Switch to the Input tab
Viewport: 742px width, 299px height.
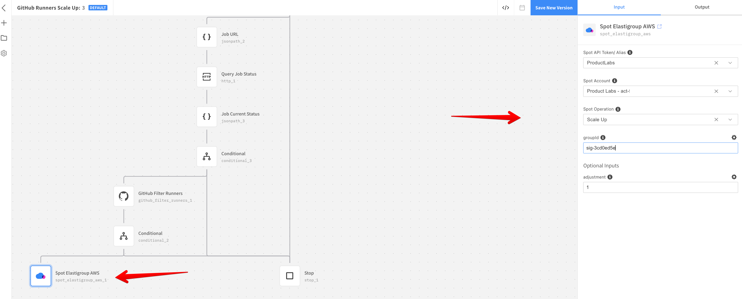(x=619, y=7)
